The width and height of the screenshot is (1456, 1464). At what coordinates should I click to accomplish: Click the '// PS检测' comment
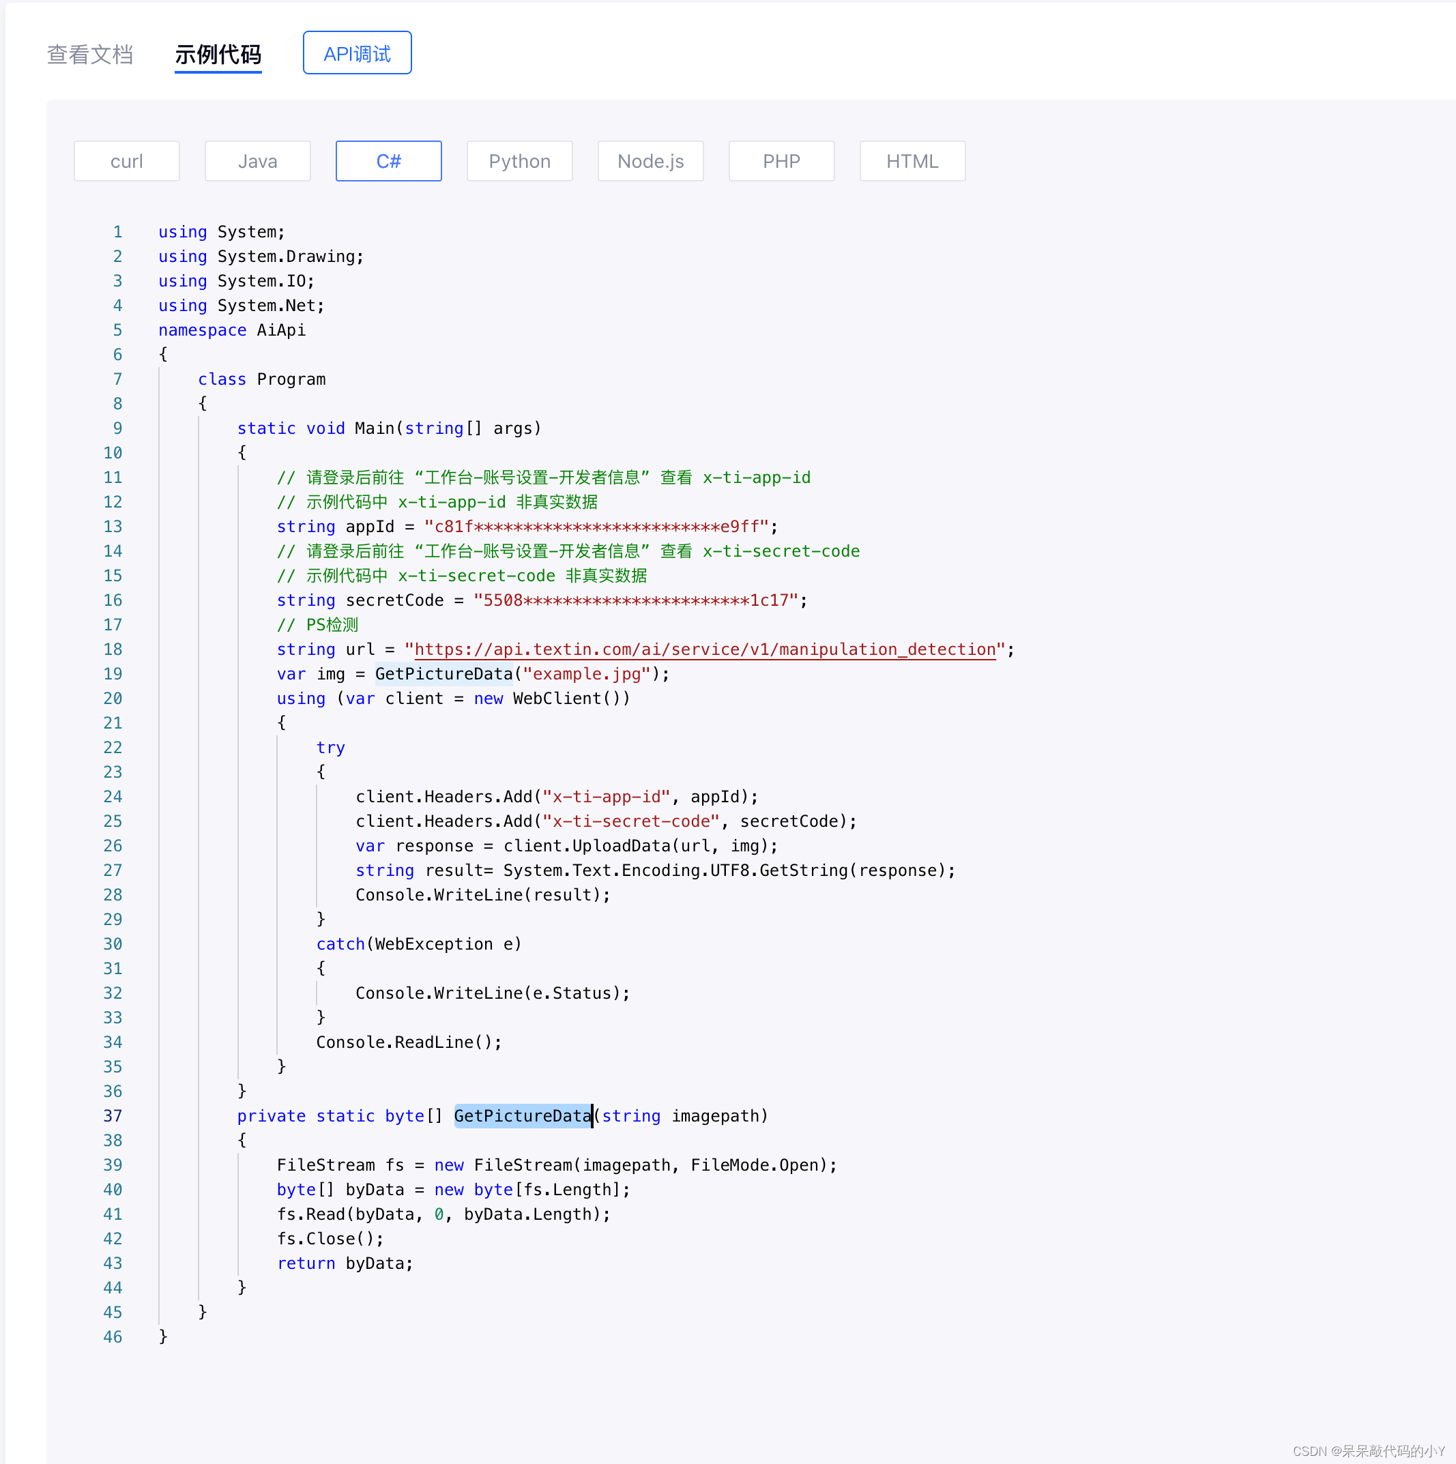[317, 624]
